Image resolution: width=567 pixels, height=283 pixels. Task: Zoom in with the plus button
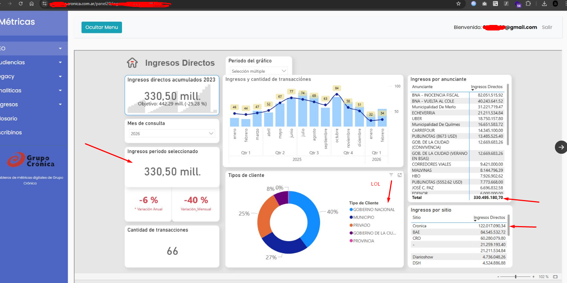534,277
